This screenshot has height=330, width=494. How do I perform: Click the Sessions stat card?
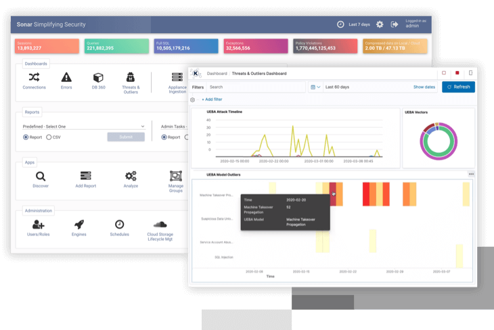47,46
